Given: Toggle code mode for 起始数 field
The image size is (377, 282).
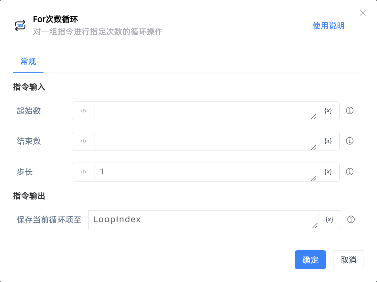Looking at the screenshot, I should [83, 111].
